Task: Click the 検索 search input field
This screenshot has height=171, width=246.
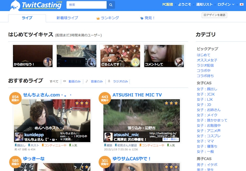Action: [x=87, y=5]
